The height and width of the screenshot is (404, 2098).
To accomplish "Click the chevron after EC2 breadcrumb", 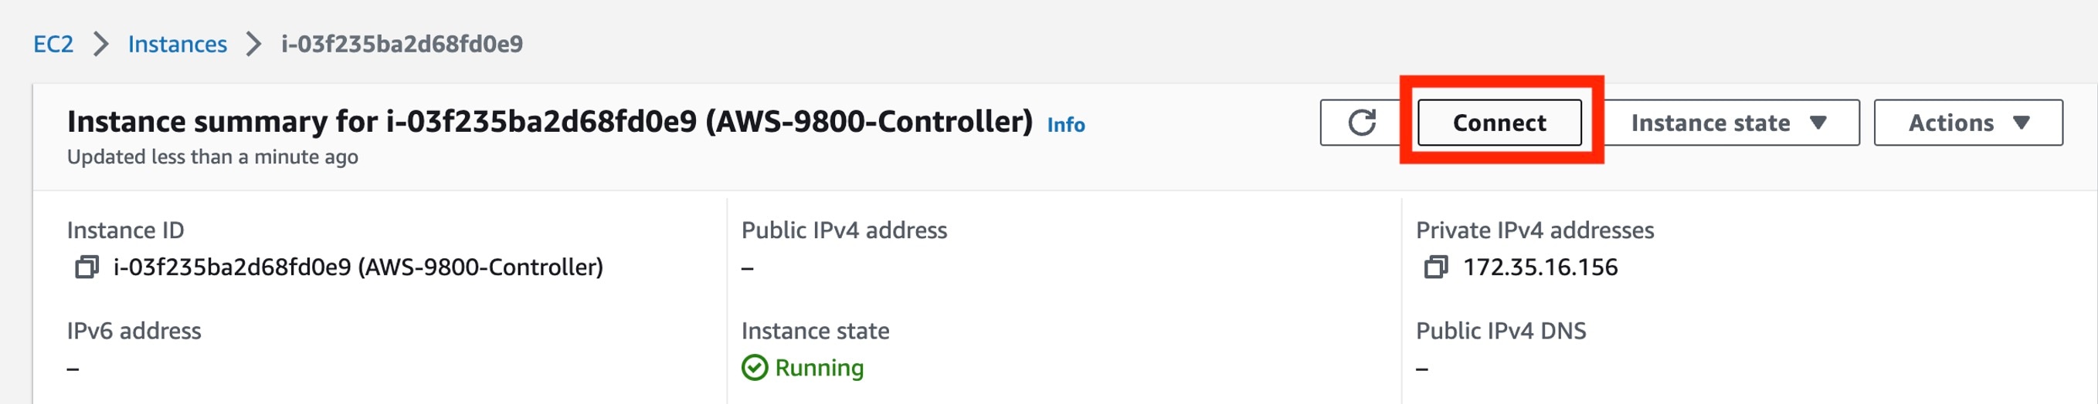I will point(101,44).
